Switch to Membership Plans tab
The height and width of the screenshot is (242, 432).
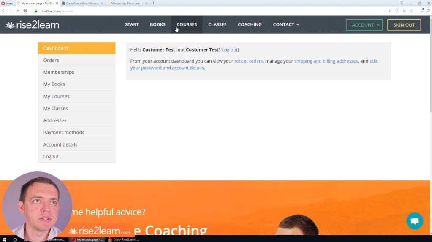(x=127, y=3)
